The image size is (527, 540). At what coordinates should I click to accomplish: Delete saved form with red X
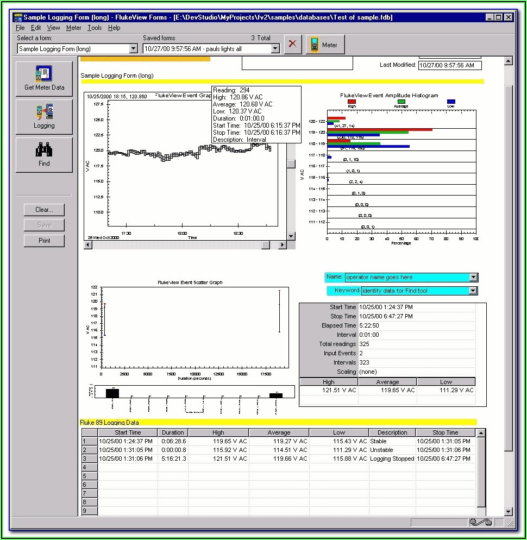pyautogui.click(x=293, y=45)
